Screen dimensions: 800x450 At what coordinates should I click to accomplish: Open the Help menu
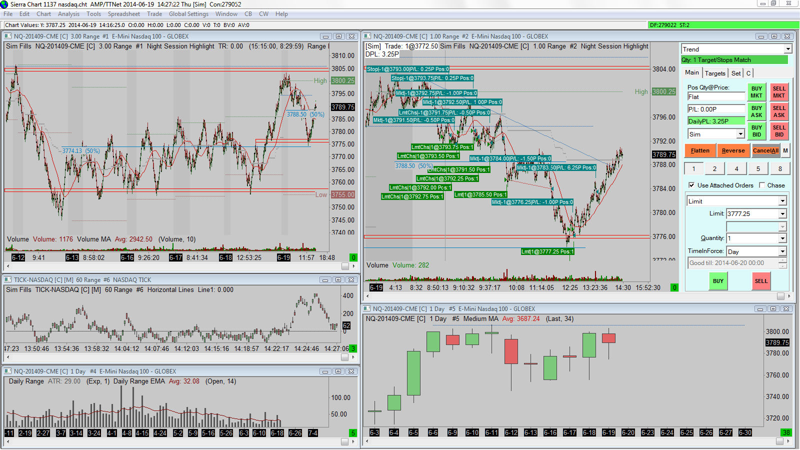pyautogui.click(x=281, y=14)
